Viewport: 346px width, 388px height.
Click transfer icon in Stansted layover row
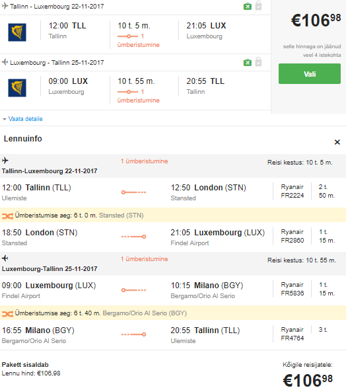click(7, 216)
